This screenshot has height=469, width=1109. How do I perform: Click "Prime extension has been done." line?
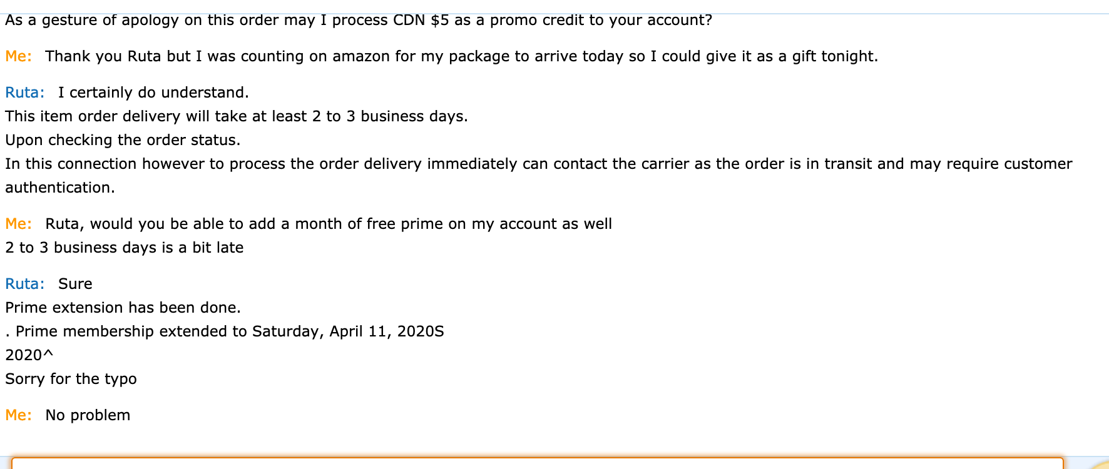tap(123, 308)
